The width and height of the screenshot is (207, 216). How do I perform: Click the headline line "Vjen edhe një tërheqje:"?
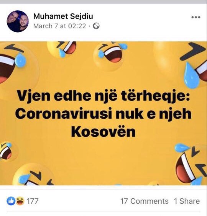pyautogui.click(x=103, y=95)
